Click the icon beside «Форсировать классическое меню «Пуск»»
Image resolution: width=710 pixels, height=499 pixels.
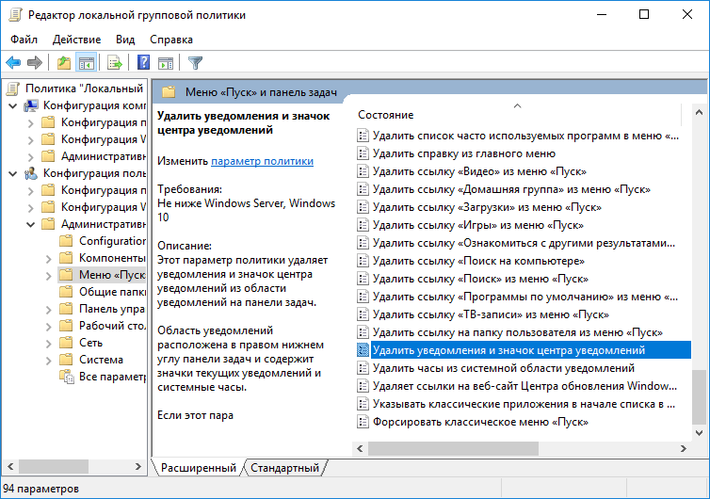(x=363, y=422)
